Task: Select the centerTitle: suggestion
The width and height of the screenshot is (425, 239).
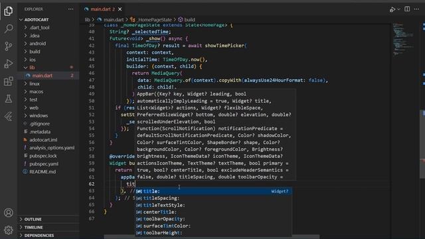Action: 214,212
